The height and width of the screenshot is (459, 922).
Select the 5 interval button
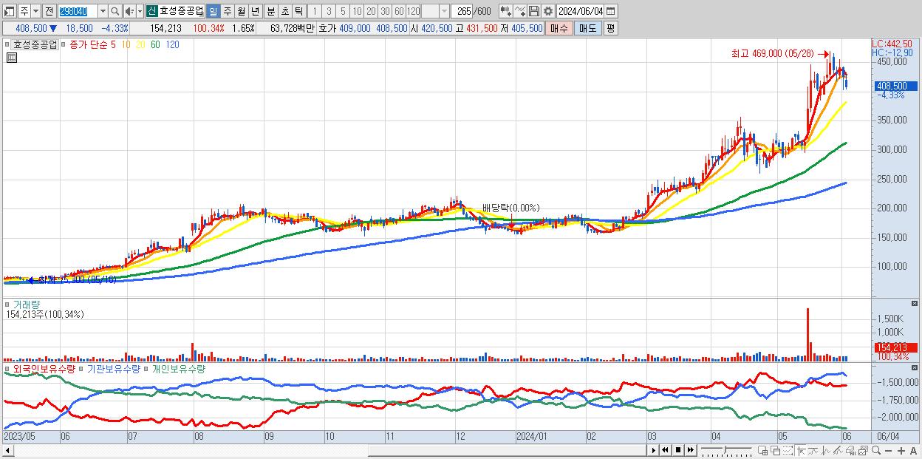(343, 11)
